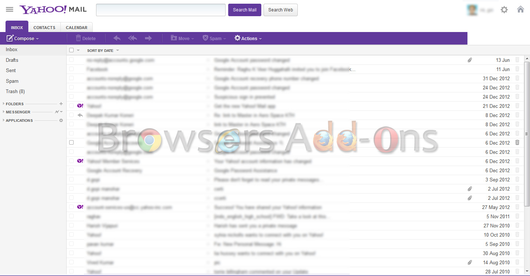
Task: Reply all using the double-arrow toolbar icon
Action: point(132,38)
